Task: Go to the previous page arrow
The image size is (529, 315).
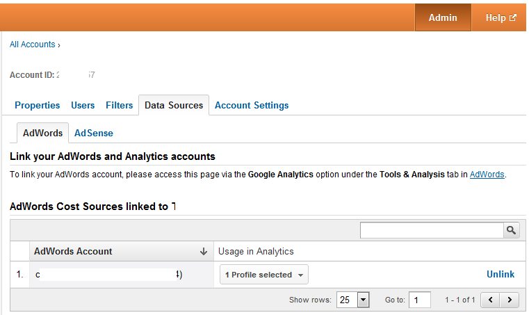Action: click(491, 300)
